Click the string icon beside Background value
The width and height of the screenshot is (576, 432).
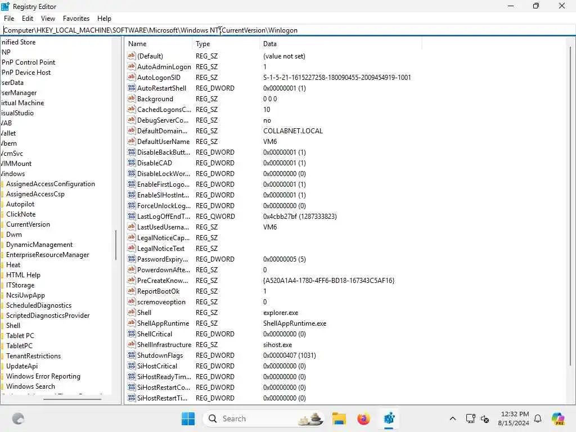coord(132,98)
